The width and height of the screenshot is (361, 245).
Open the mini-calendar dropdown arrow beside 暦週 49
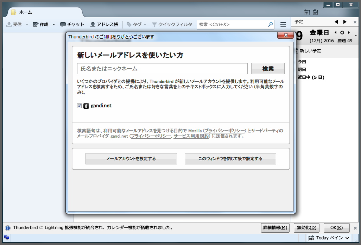click(x=356, y=36)
